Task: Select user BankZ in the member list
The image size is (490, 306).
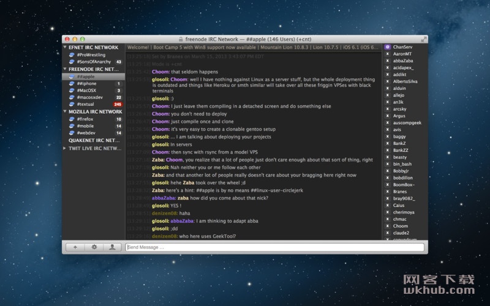Action: pos(399,143)
